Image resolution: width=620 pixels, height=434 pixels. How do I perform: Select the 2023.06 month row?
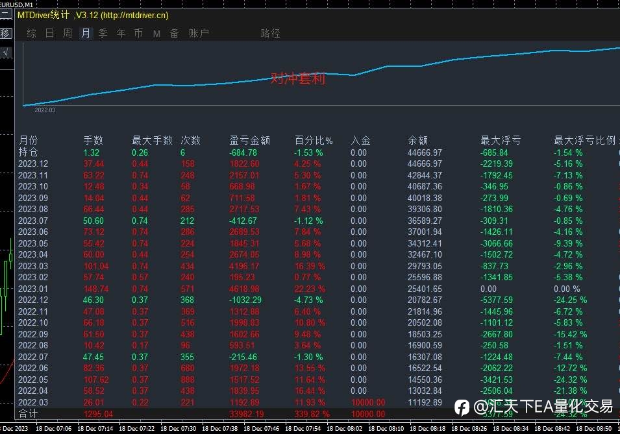(x=33, y=232)
